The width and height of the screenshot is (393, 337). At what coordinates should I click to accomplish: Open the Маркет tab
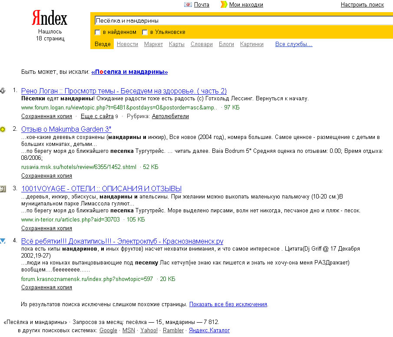tap(153, 44)
